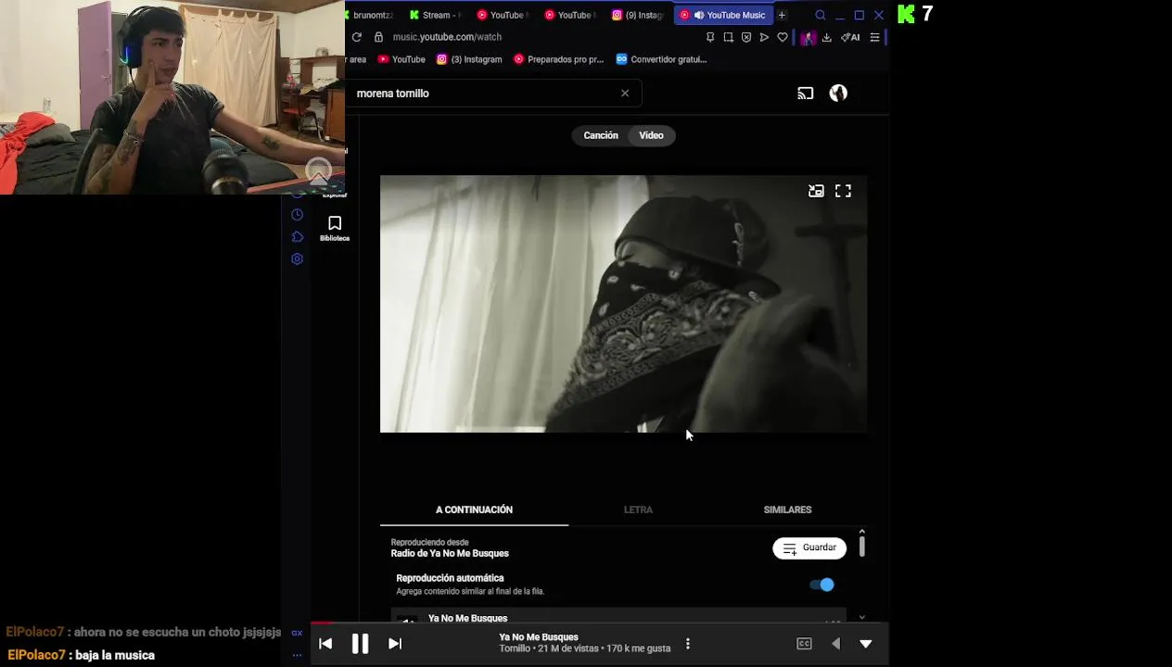This screenshot has height=667, width=1172.
Task: Take a snapshot using the toolbar icon
Action: tap(728, 37)
